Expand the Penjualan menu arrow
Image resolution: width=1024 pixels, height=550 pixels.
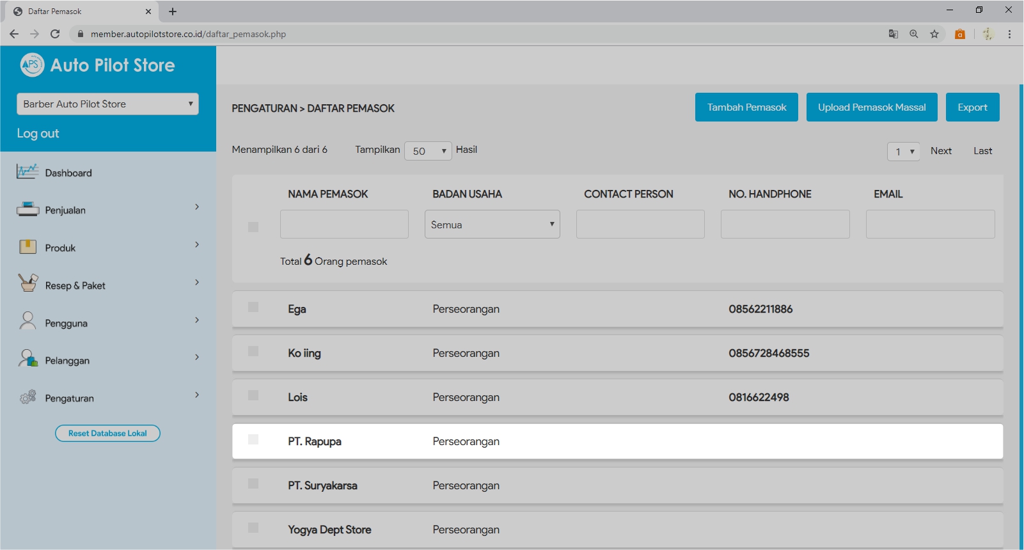coord(197,207)
